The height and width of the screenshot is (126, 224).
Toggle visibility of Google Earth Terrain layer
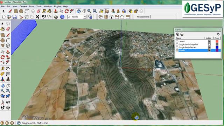209,48
